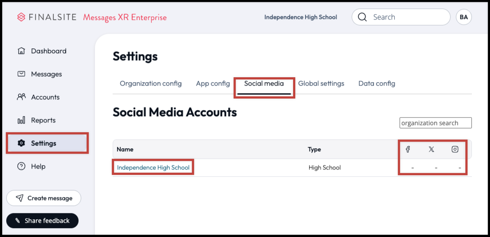Select the Social media tab
The image size is (490, 237).
tap(264, 83)
